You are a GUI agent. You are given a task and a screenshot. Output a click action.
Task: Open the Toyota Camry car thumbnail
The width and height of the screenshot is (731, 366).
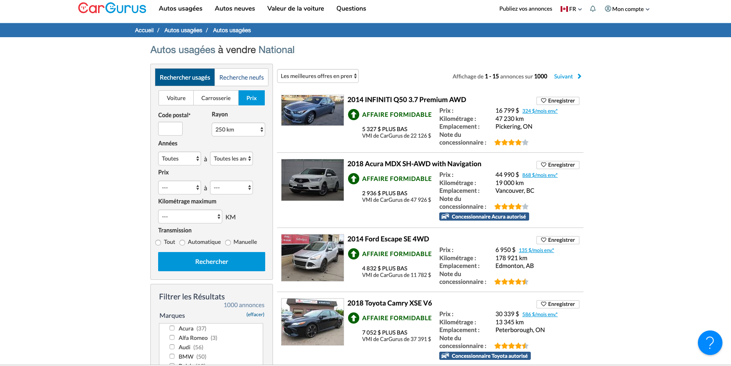click(313, 322)
